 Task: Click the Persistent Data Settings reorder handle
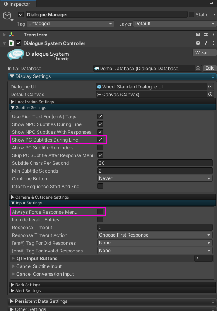pos(213,301)
